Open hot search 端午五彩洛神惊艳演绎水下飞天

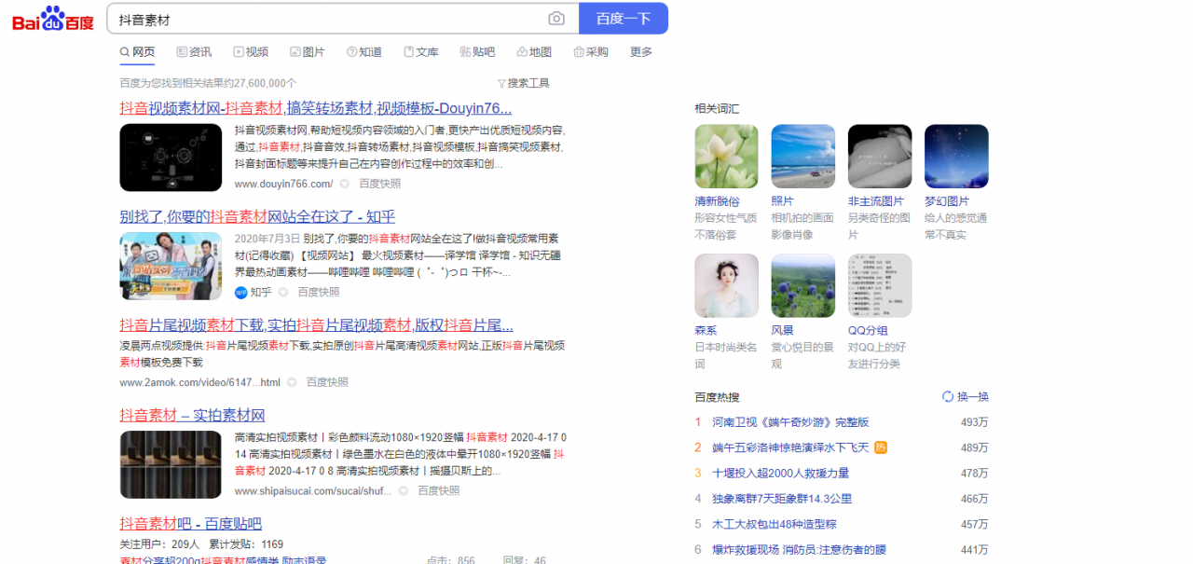[x=790, y=447]
